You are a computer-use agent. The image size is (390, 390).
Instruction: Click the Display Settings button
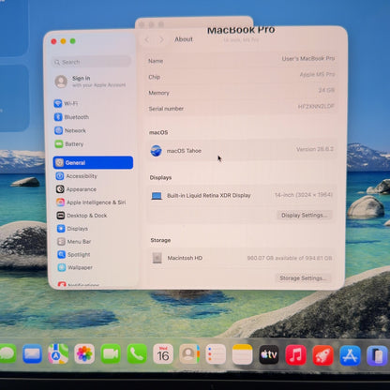point(304,215)
